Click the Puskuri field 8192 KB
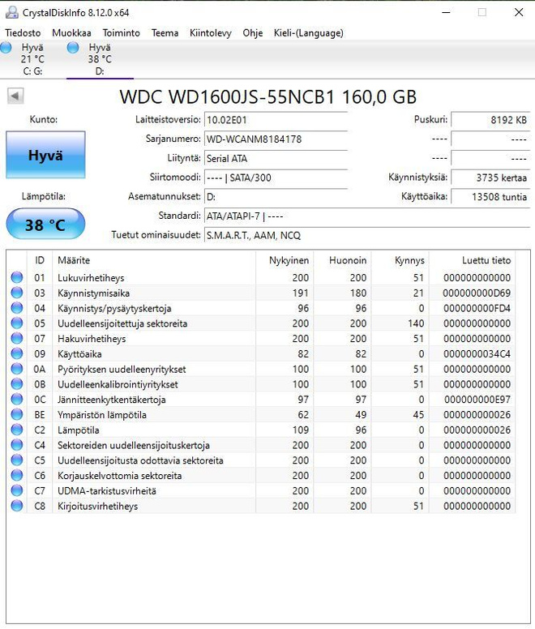This screenshot has height=629, width=535. coord(490,120)
